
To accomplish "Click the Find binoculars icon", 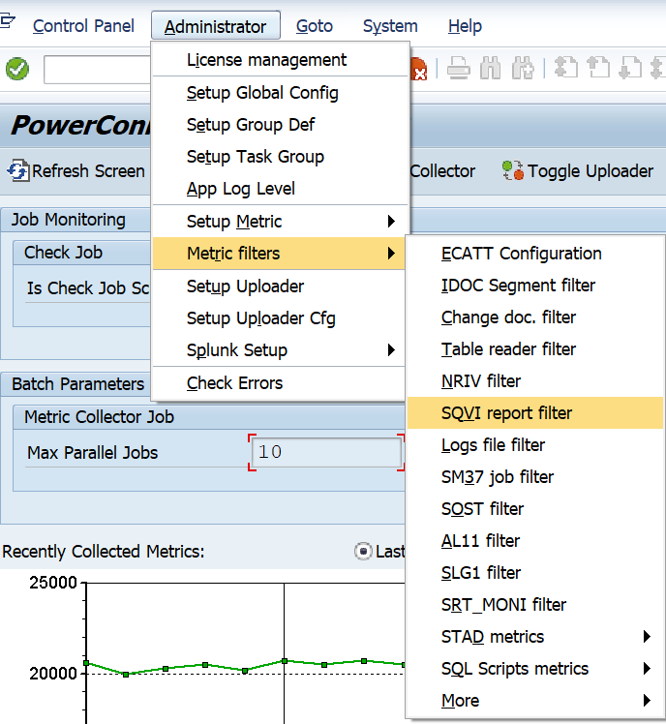I will tap(492, 69).
